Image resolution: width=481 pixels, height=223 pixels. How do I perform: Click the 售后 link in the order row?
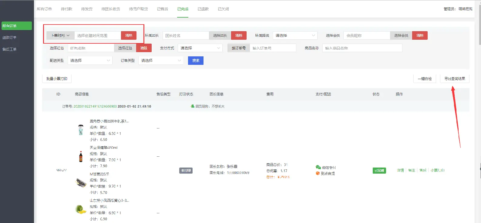coord(423,170)
